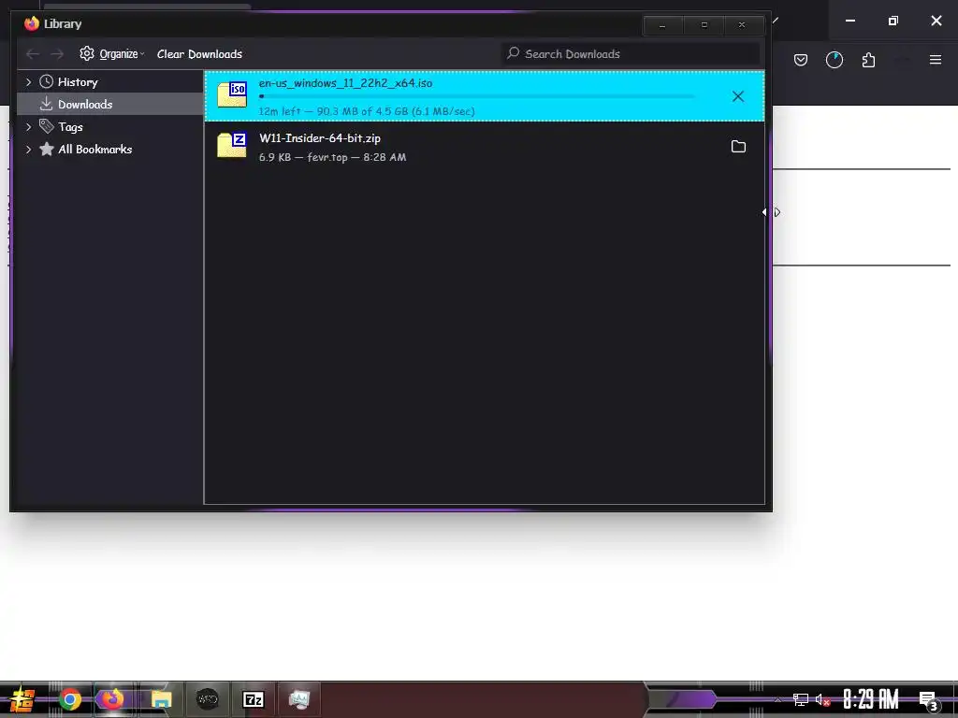Viewport: 958px width, 718px height.
Task: Maximize the Library window
Action: click(704, 25)
